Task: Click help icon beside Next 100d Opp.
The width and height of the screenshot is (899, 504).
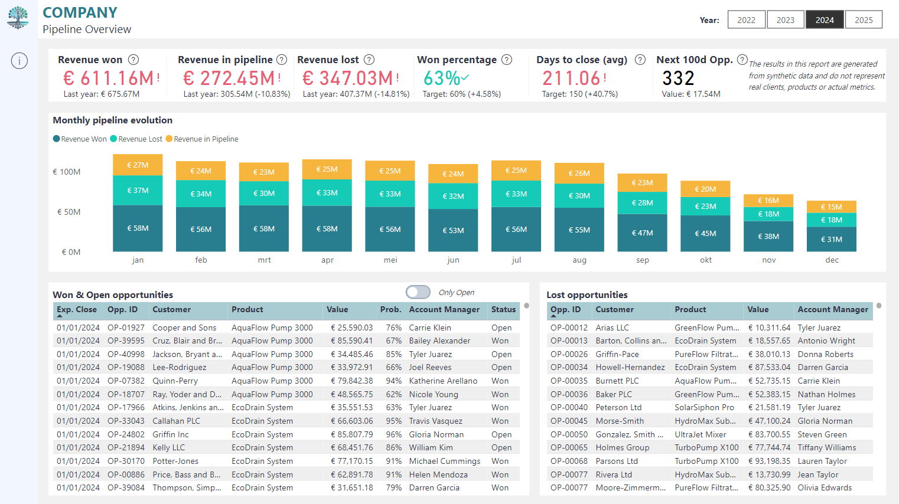Action: click(742, 59)
